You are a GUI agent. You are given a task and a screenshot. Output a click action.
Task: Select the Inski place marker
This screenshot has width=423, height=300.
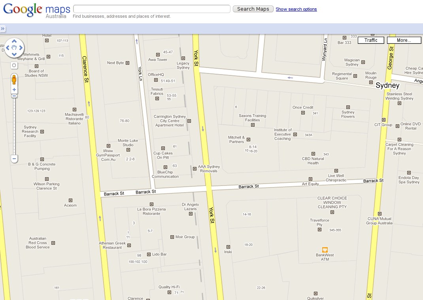228,247
